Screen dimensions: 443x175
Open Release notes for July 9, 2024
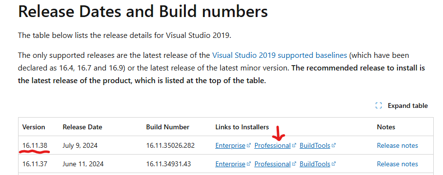click(397, 146)
